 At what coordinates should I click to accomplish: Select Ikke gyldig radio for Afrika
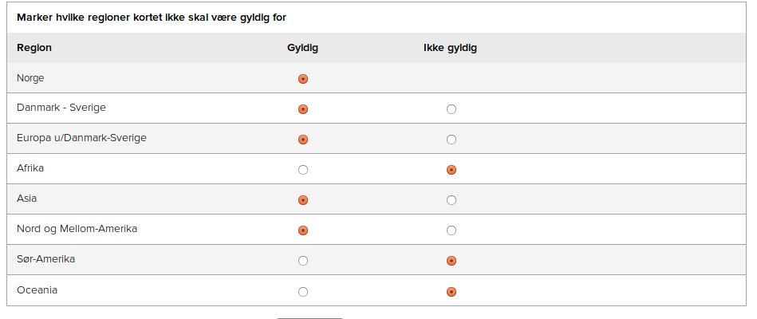[x=451, y=170]
